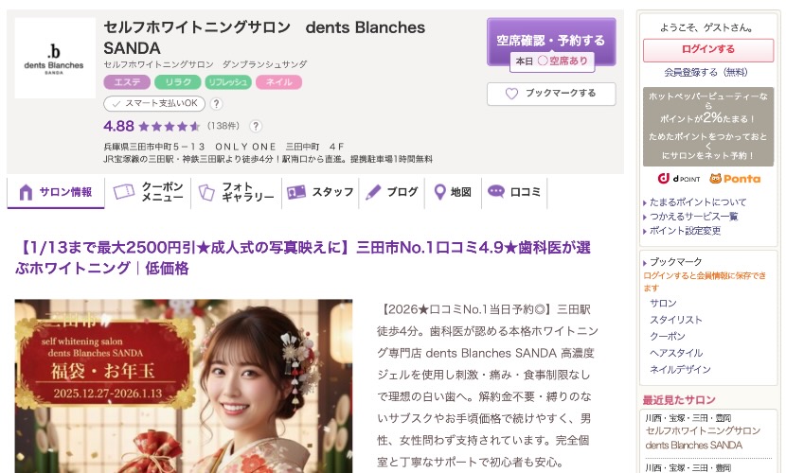Open 会員登録する（無料） link
786x473 pixels.
[x=706, y=73]
